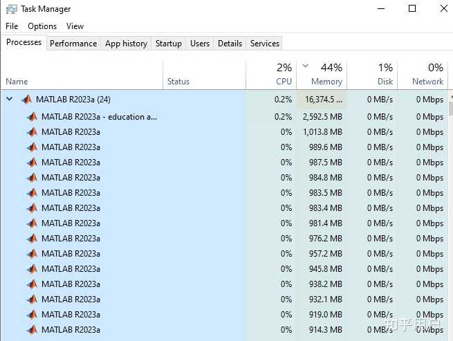453x341 pixels.
Task: Maximize the Task Manager window
Action: pos(412,8)
